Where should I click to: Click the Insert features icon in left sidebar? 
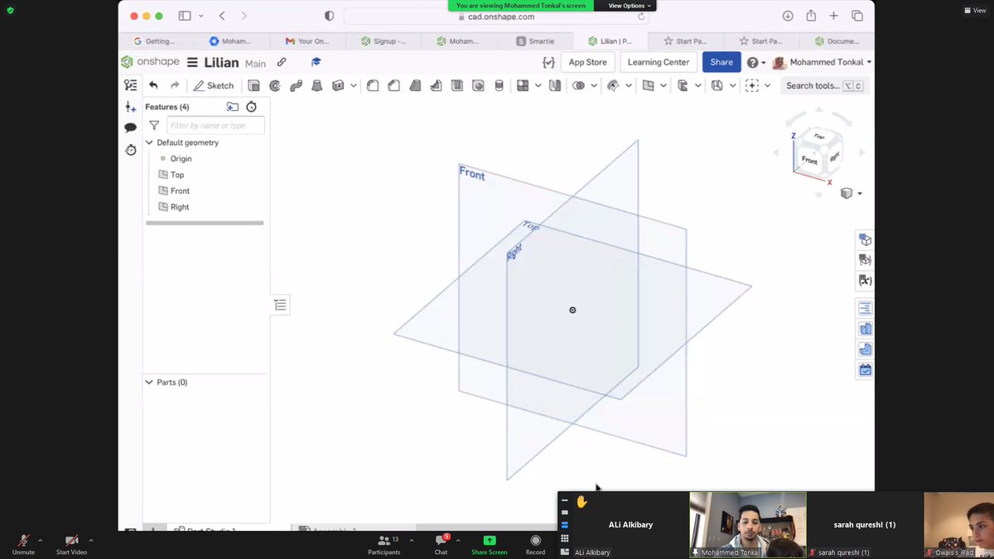(130, 107)
